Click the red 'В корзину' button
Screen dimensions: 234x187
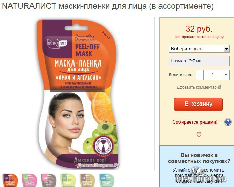(x=198, y=104)
